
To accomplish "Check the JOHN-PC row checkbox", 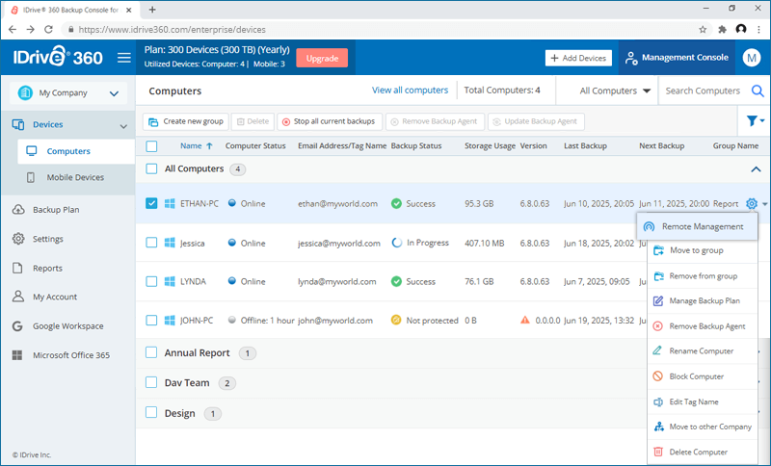I will point(151,321).
